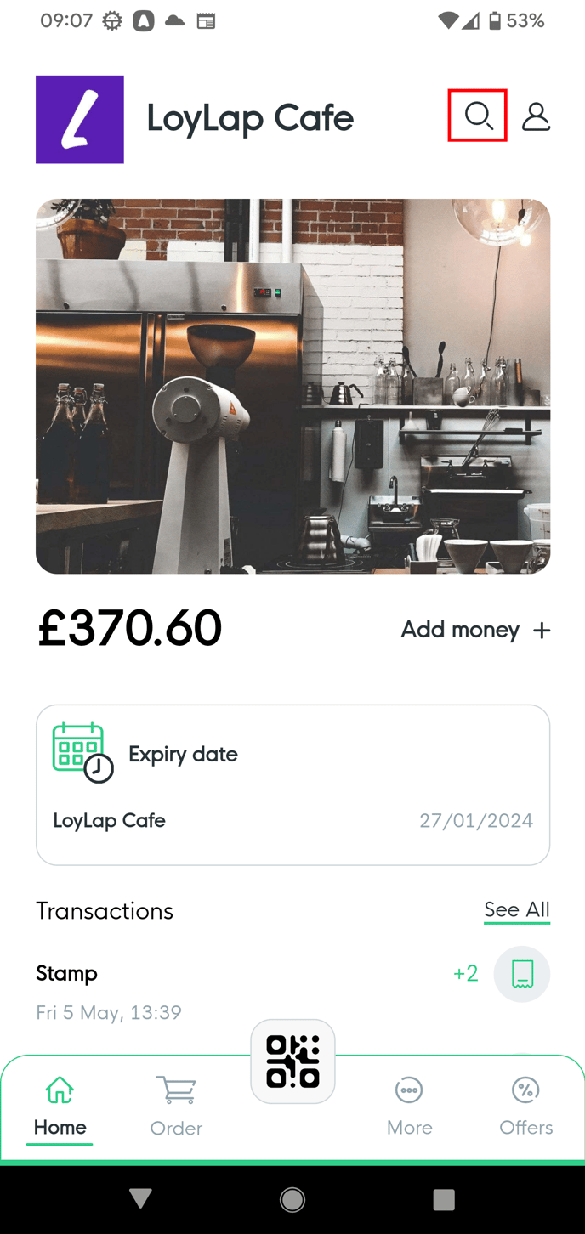Switch to the Offers tab
This screenshot has height=1234, width=585.
tap(525, 1105)
